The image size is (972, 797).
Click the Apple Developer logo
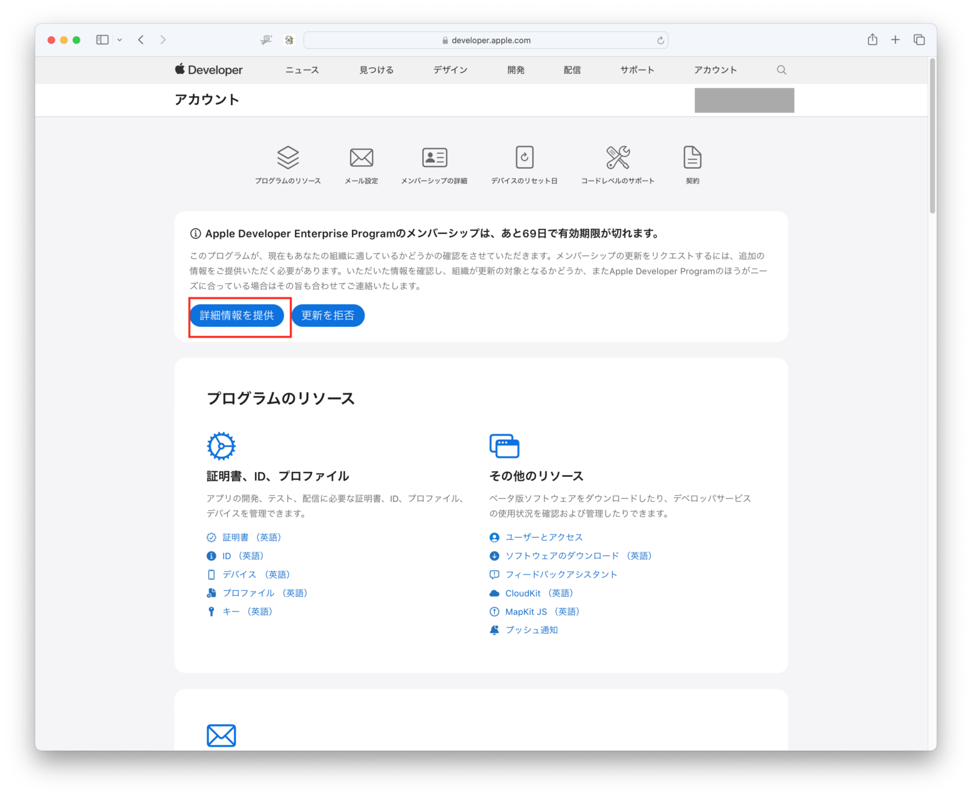(x=208, y=70)
